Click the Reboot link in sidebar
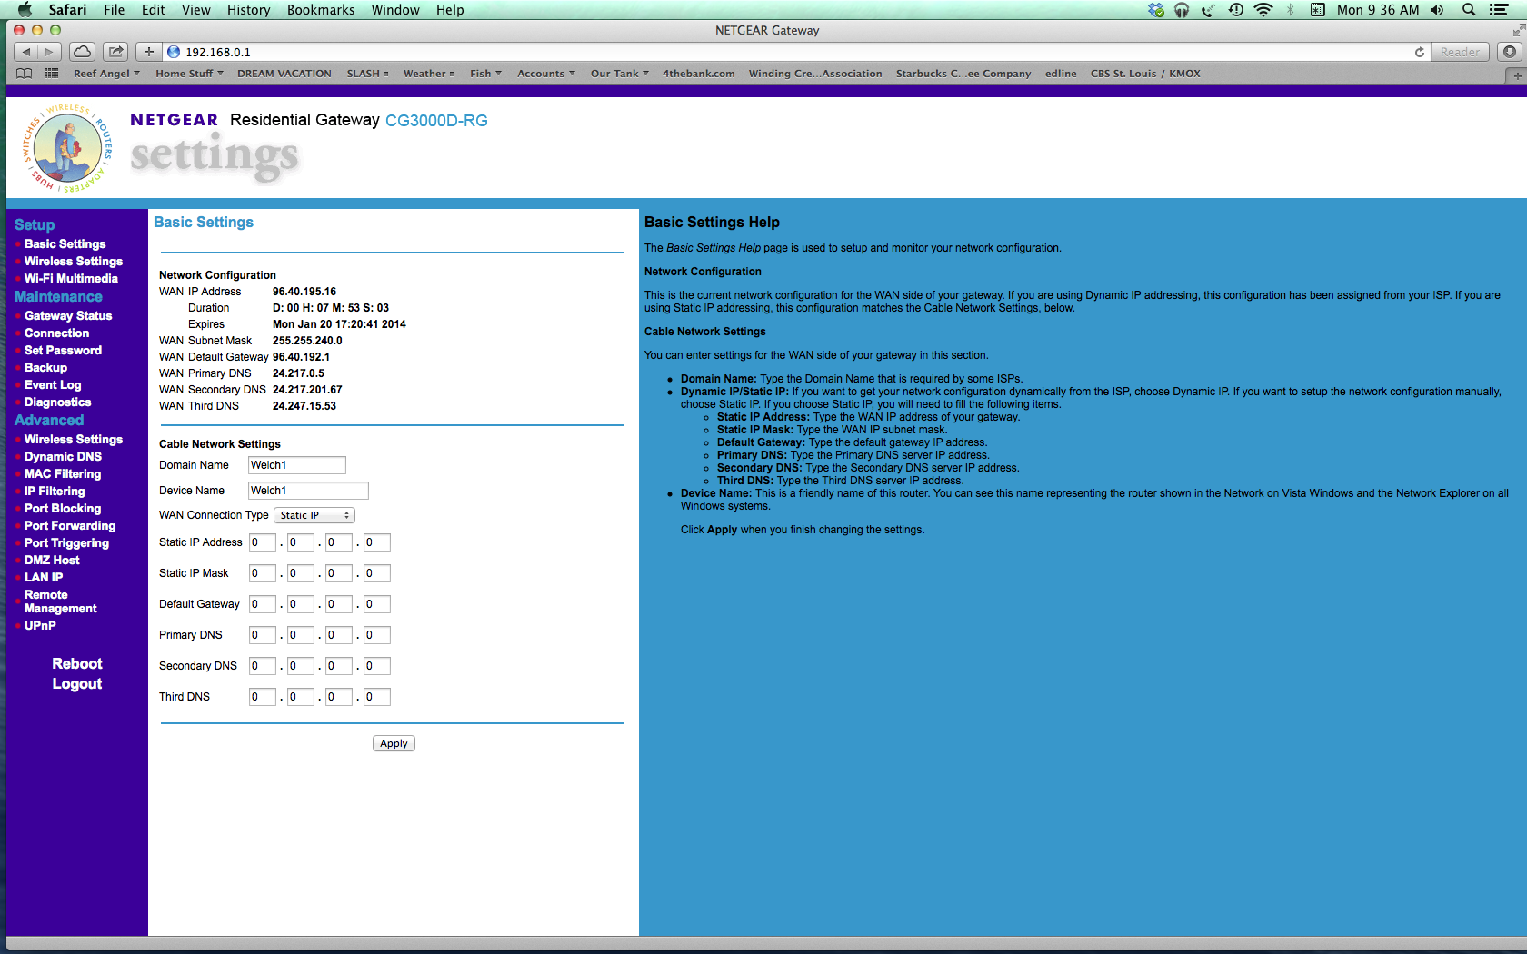 coord(77,663)
